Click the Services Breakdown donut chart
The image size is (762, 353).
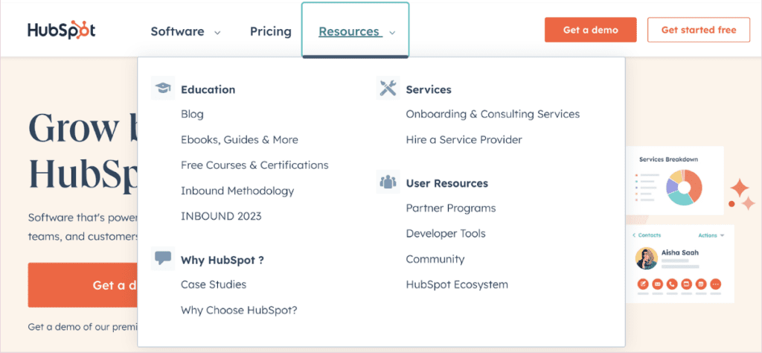[685, 187]
